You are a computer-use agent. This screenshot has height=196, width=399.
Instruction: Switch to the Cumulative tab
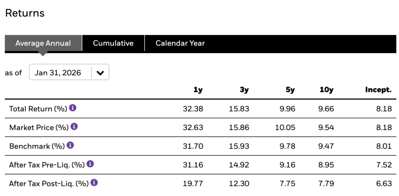113,43
